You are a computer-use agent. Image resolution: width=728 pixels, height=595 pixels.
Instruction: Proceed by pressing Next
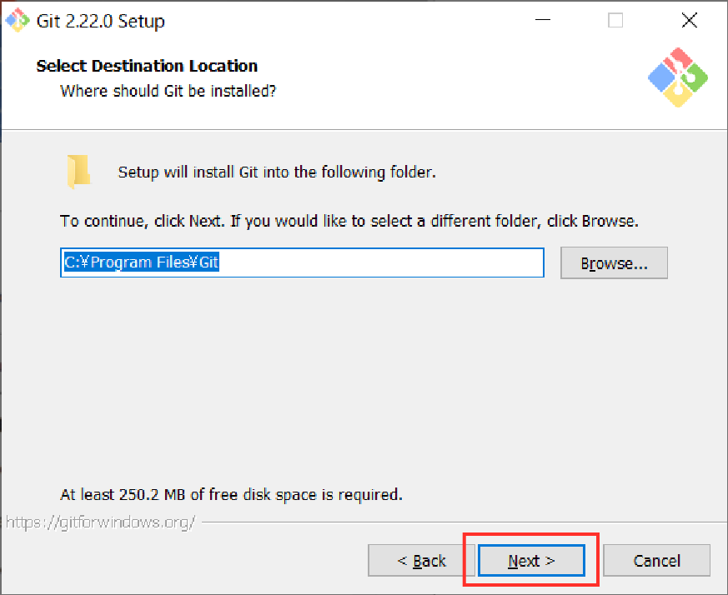pyautogui.click(x=531, y=561)
